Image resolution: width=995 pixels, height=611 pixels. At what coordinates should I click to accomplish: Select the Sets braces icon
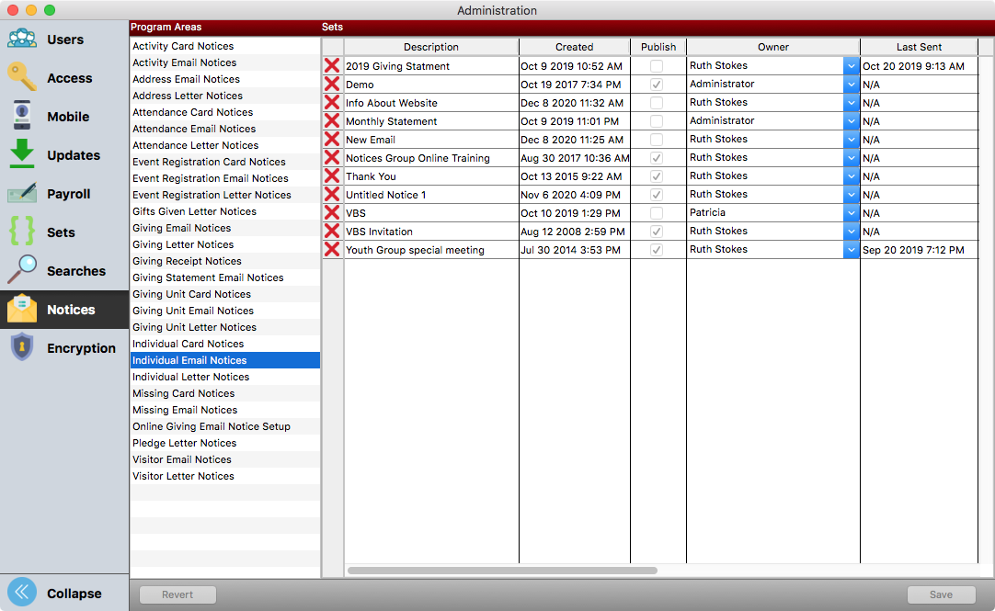[22, 232]
